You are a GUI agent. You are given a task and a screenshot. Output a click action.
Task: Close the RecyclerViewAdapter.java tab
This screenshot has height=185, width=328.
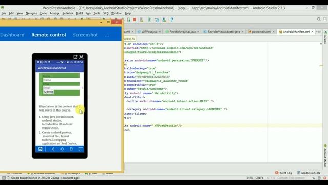[x=242, y=32]
